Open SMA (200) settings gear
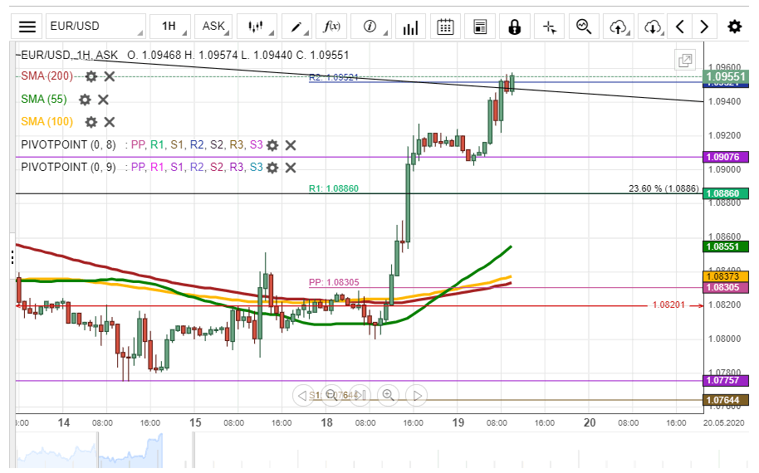759x473 pixels. click(x=91, y=76)
